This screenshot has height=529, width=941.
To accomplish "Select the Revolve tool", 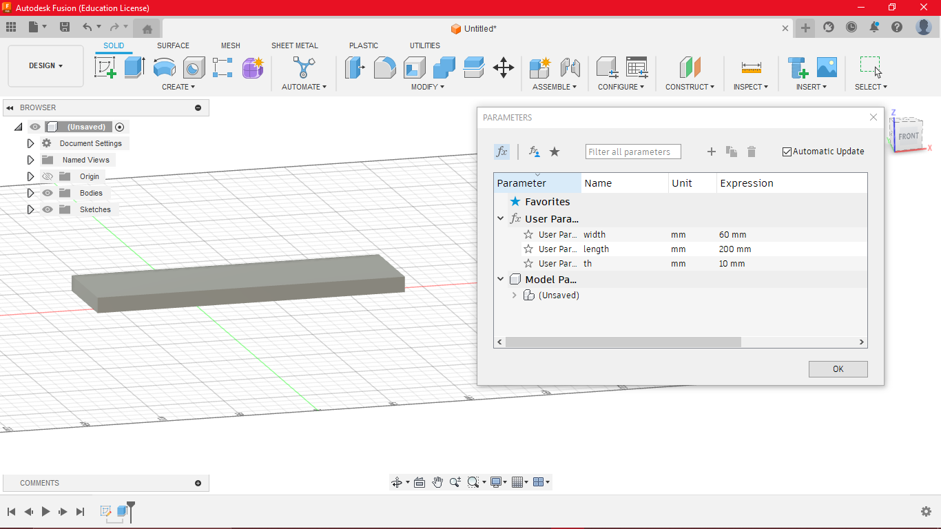I will point(164,68).
